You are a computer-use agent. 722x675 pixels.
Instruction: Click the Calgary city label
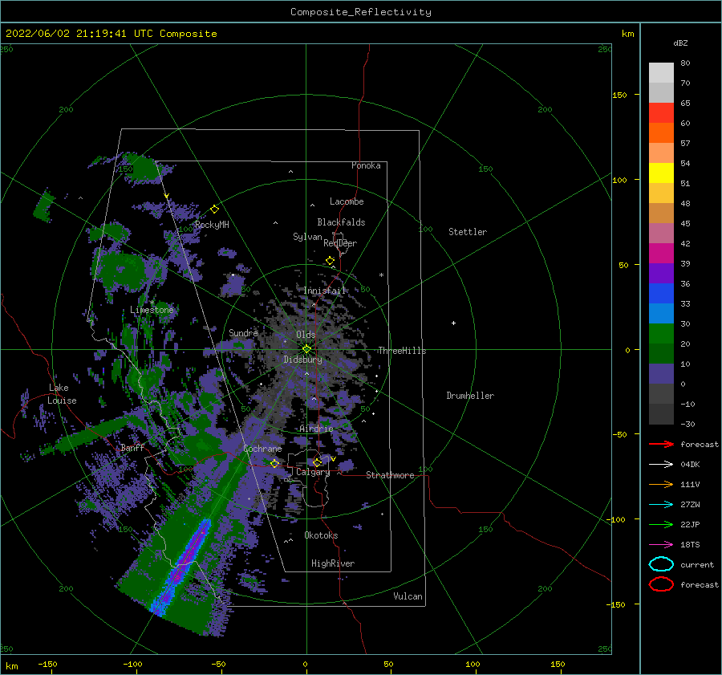coord(313,472)
